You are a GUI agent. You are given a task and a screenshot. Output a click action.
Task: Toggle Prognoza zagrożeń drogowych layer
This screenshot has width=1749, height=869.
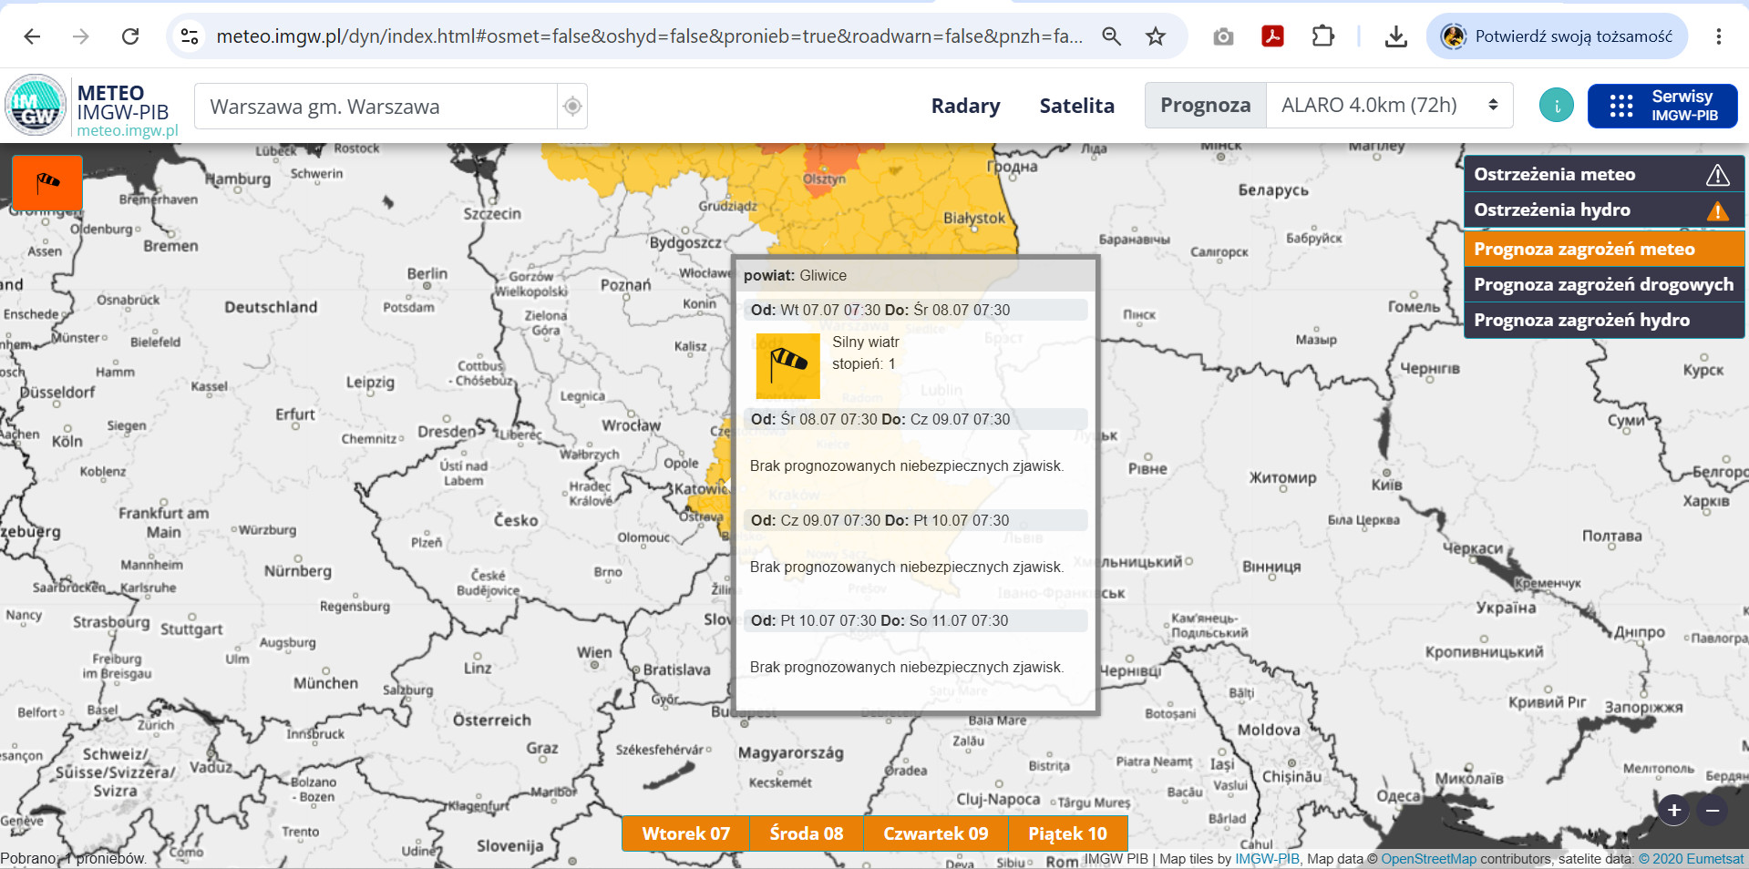pyautogui.click(x=1604, y=285)
